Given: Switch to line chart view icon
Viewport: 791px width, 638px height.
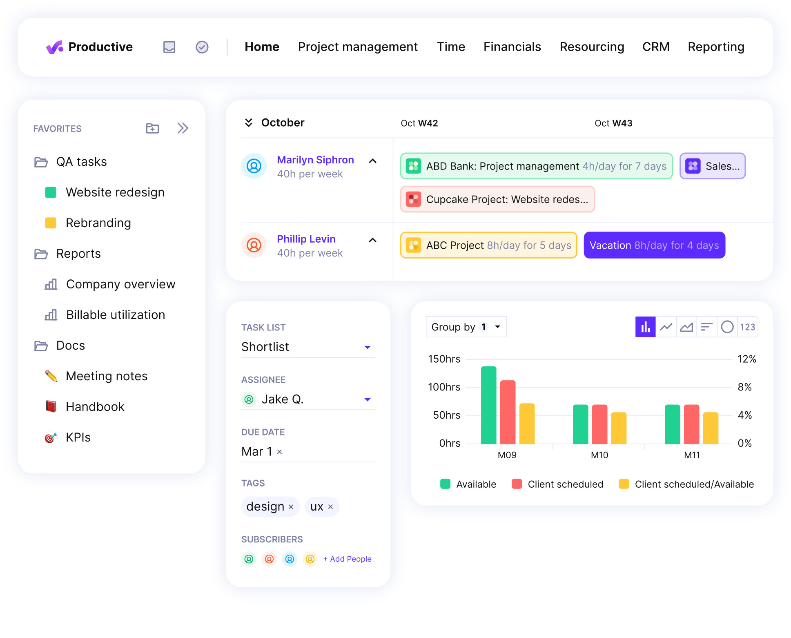Looking at the screenshot, I should coord(666,327).
